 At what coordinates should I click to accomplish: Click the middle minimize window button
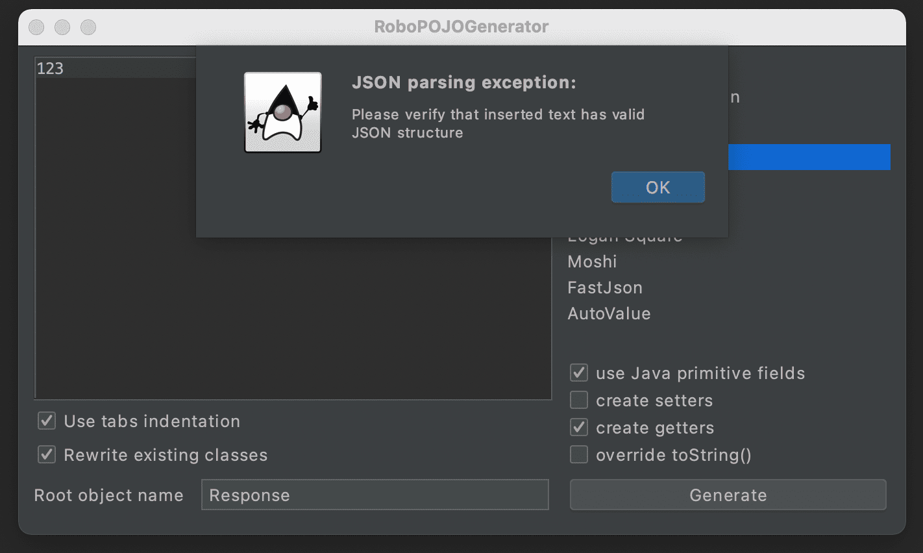tap(62, 27)
